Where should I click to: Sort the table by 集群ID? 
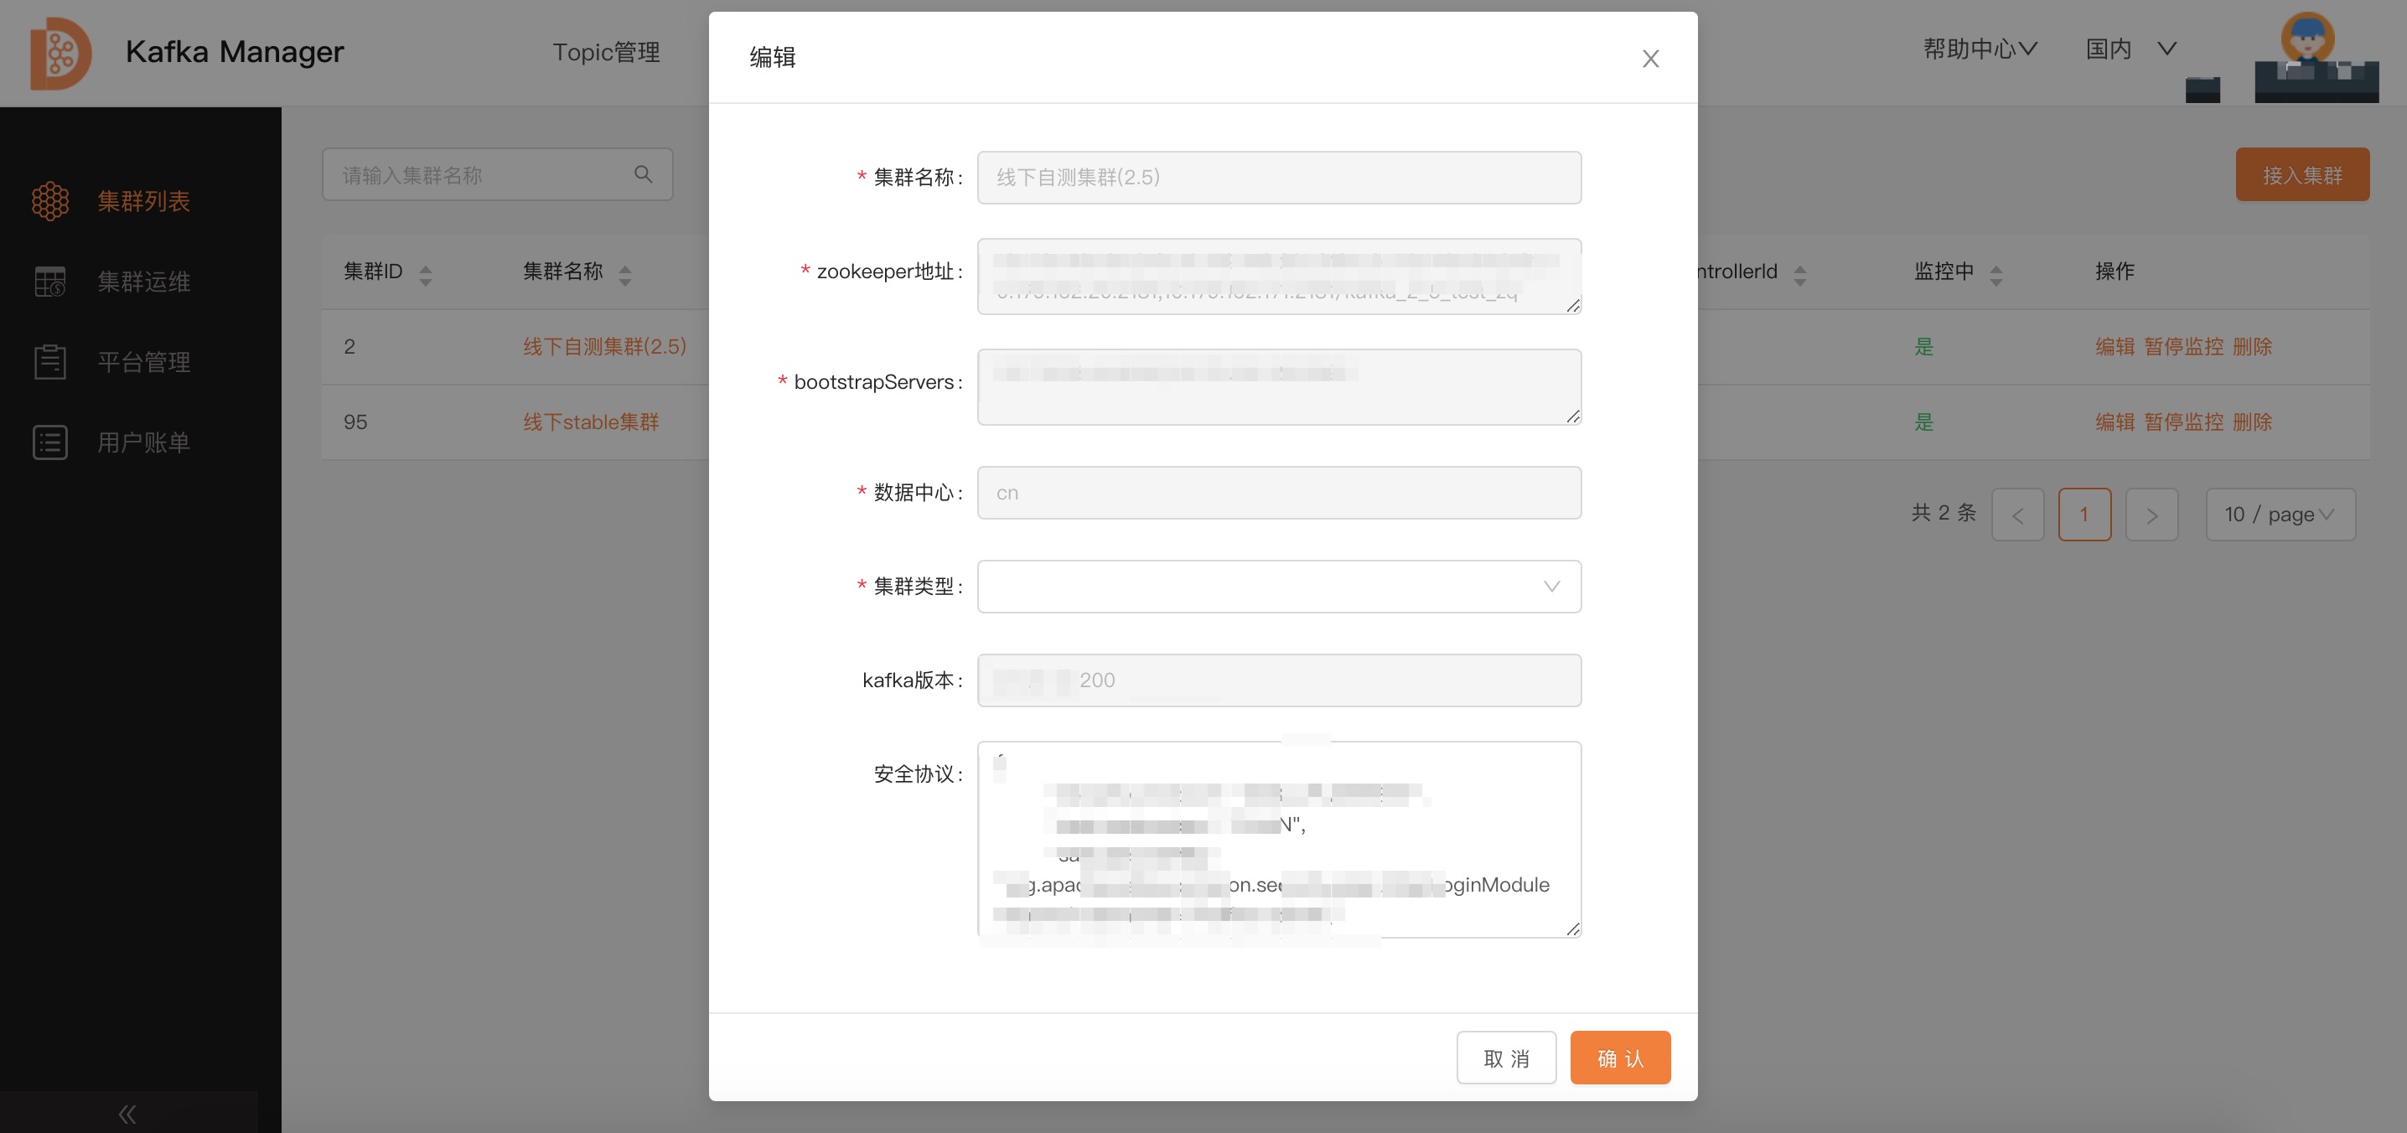click(425, 275)
